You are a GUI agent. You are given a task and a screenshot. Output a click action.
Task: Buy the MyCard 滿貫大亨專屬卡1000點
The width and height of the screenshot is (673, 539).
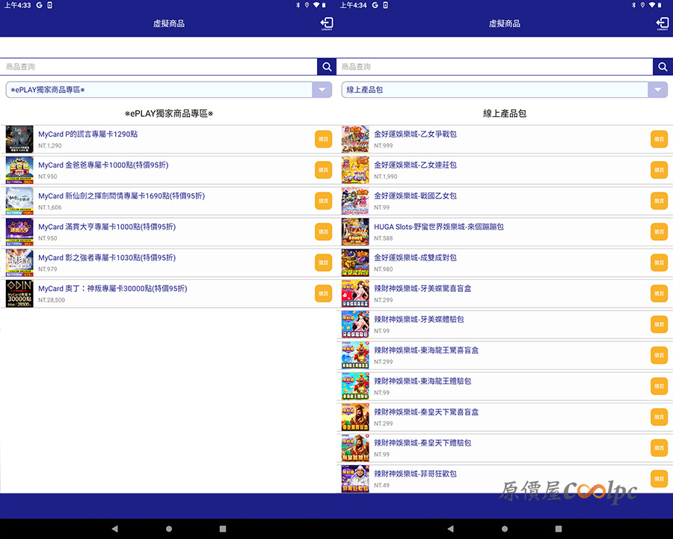pyautogui.click(x=323, y=232)
